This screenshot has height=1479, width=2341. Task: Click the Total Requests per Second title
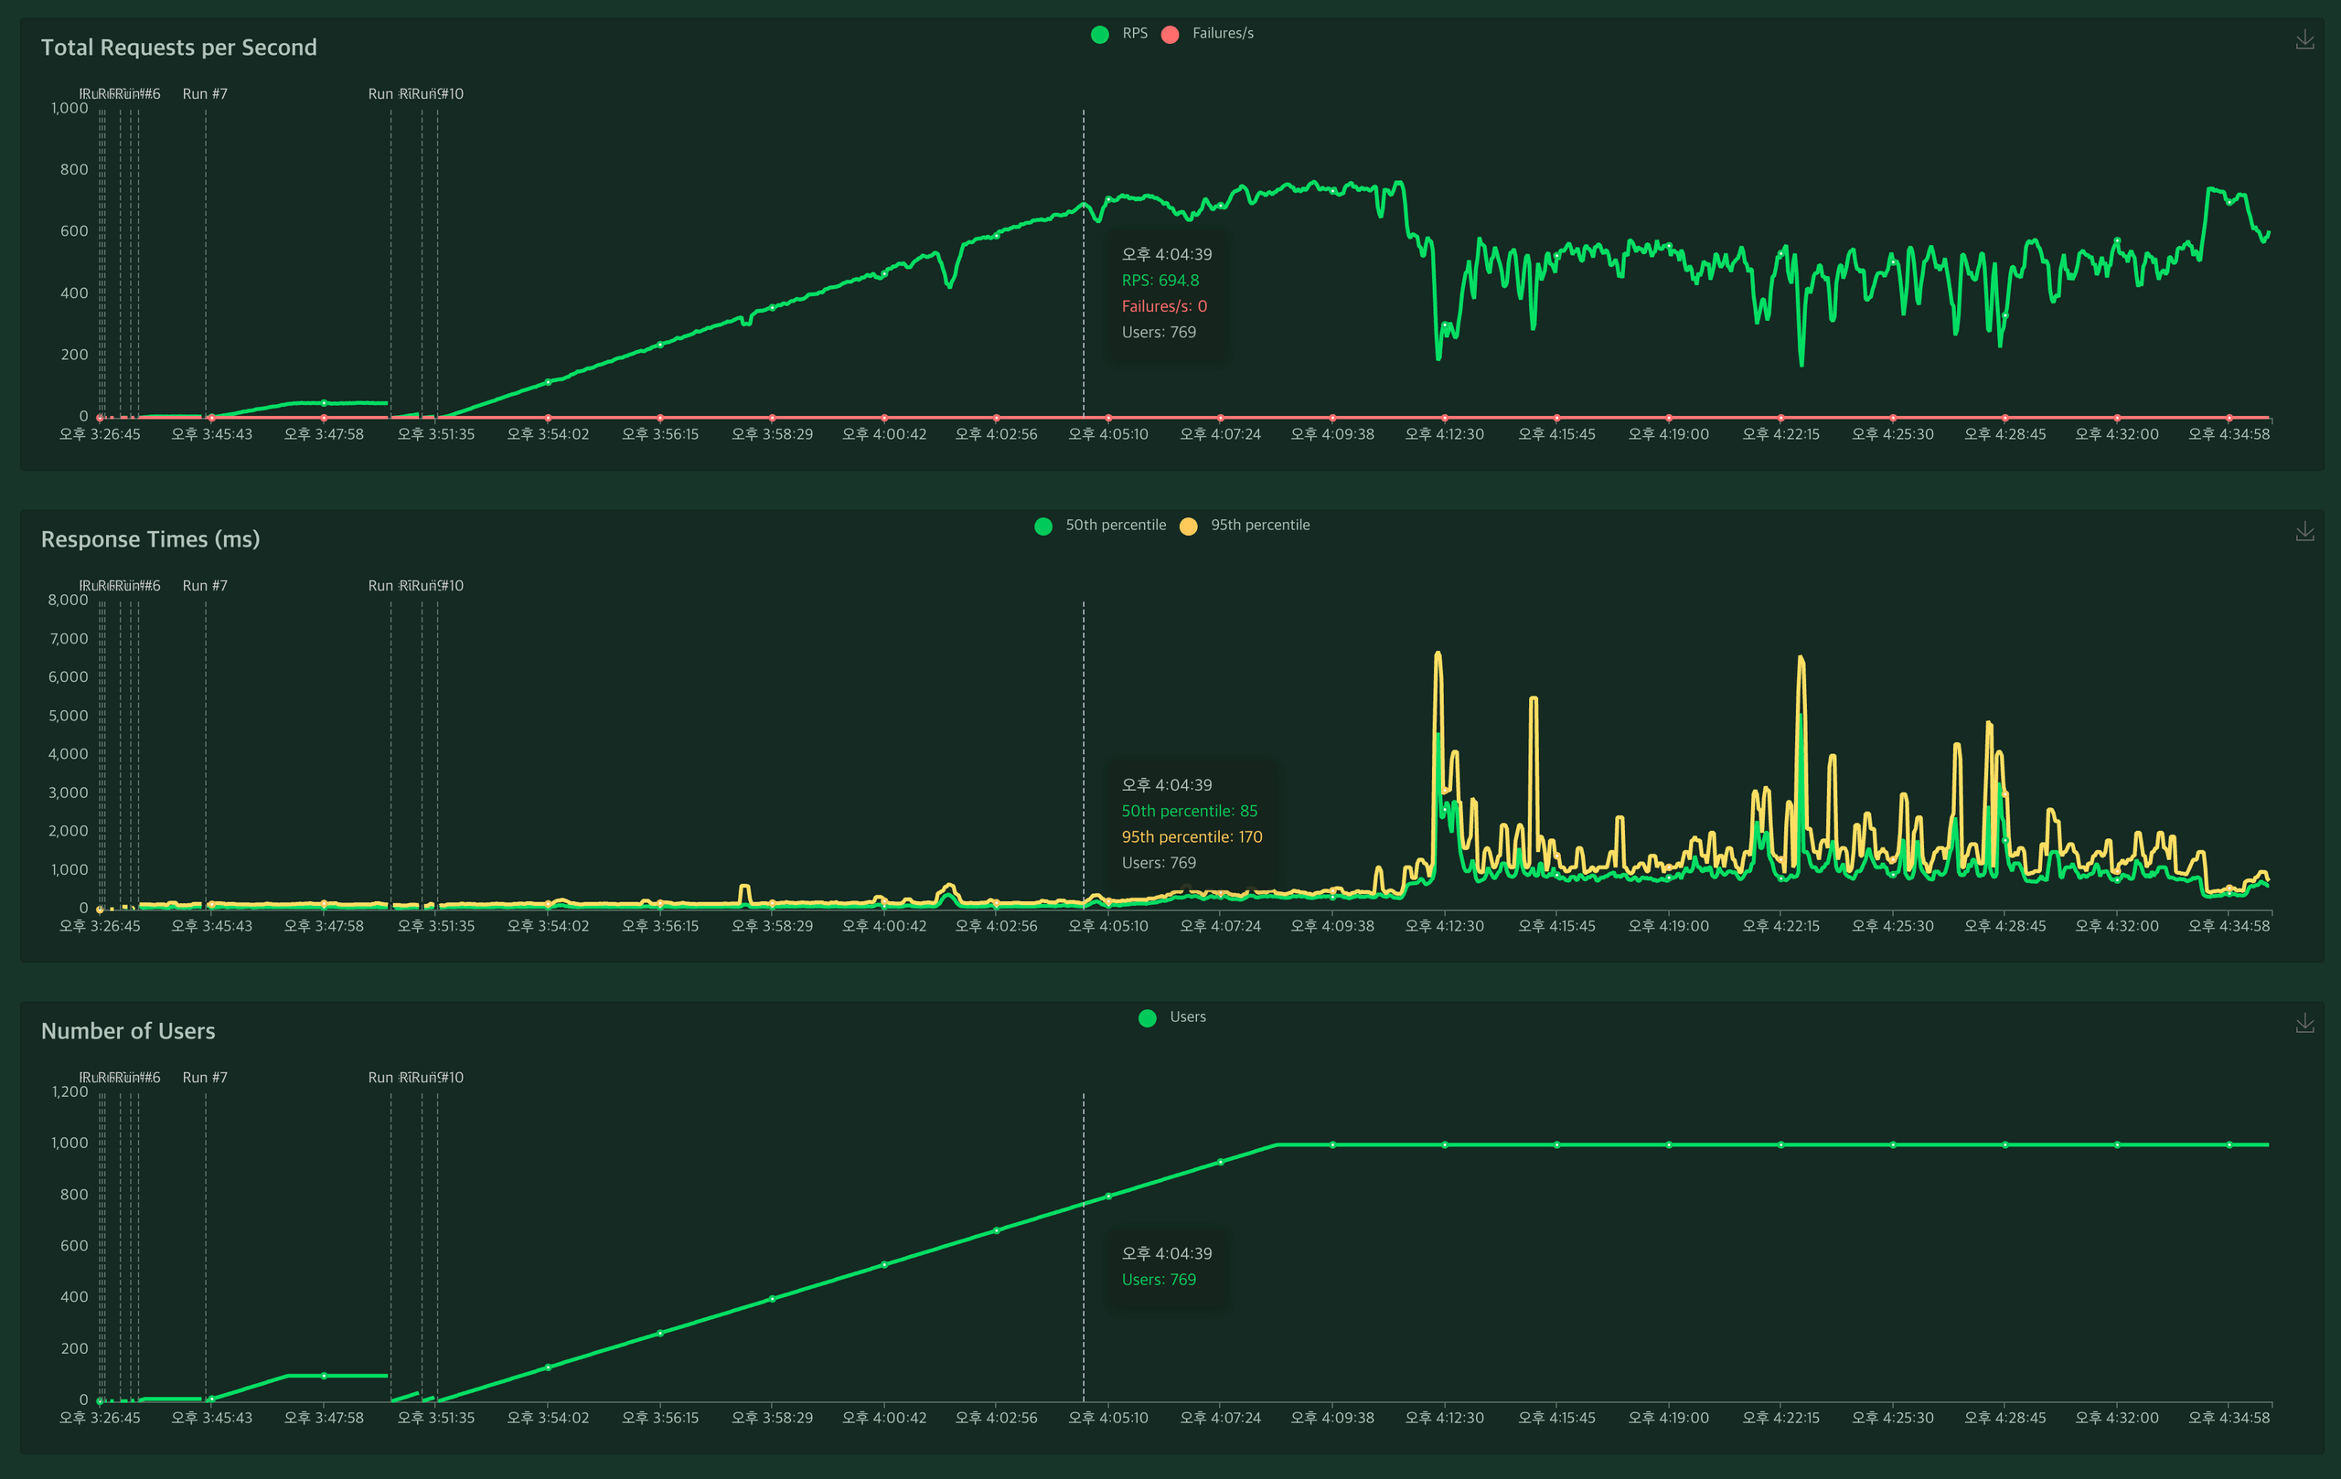(x=179, y=48)
